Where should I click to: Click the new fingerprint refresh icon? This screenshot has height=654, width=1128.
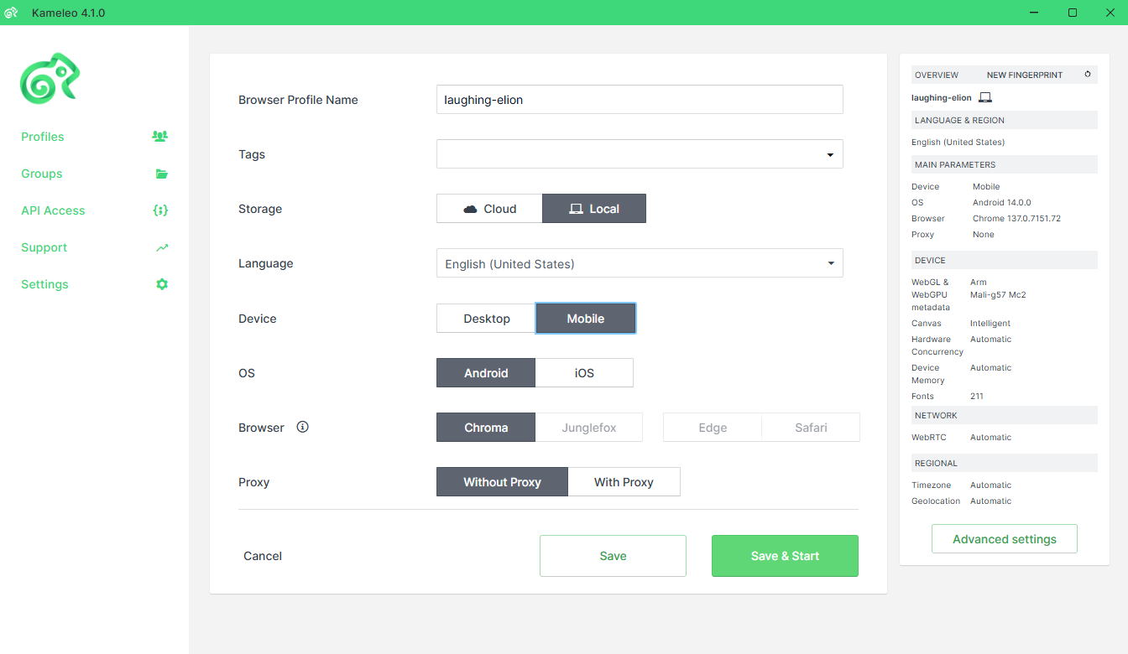coord(1088,75)
